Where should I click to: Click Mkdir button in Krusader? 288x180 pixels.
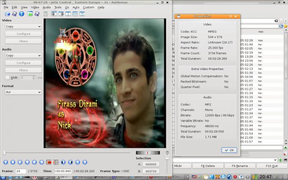pyautogui.click(x=182, y=166)
